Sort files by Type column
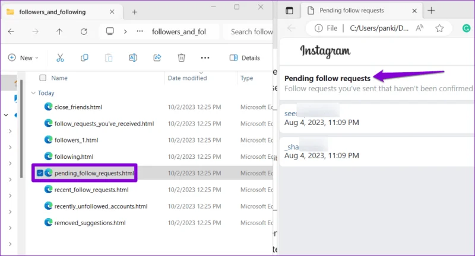 [246, 78]
